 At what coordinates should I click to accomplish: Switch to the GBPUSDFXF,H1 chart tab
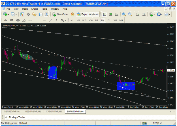tap(12, 112)
